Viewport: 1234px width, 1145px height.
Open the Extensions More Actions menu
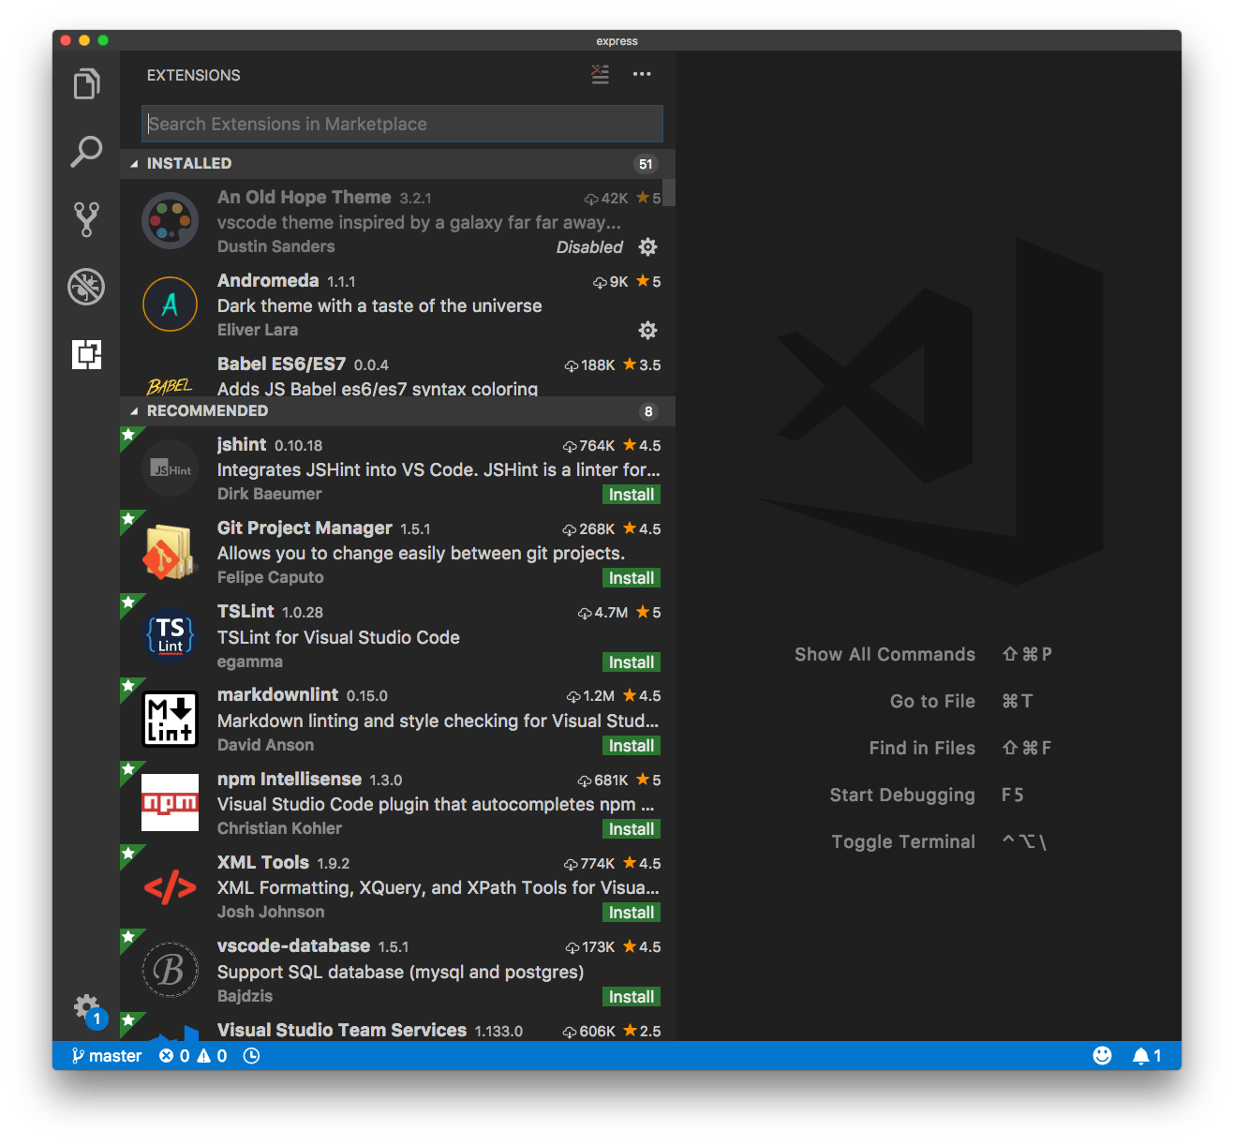(642, 74)
